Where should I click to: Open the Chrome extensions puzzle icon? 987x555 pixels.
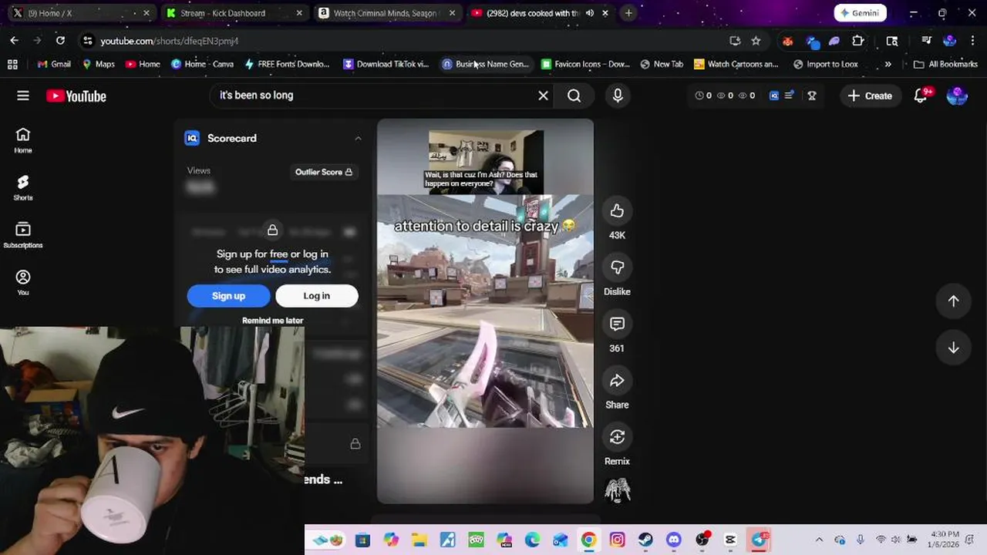[857, 41]
